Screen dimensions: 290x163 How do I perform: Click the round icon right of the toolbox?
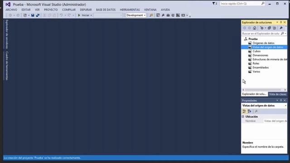(x=173, y=15)
